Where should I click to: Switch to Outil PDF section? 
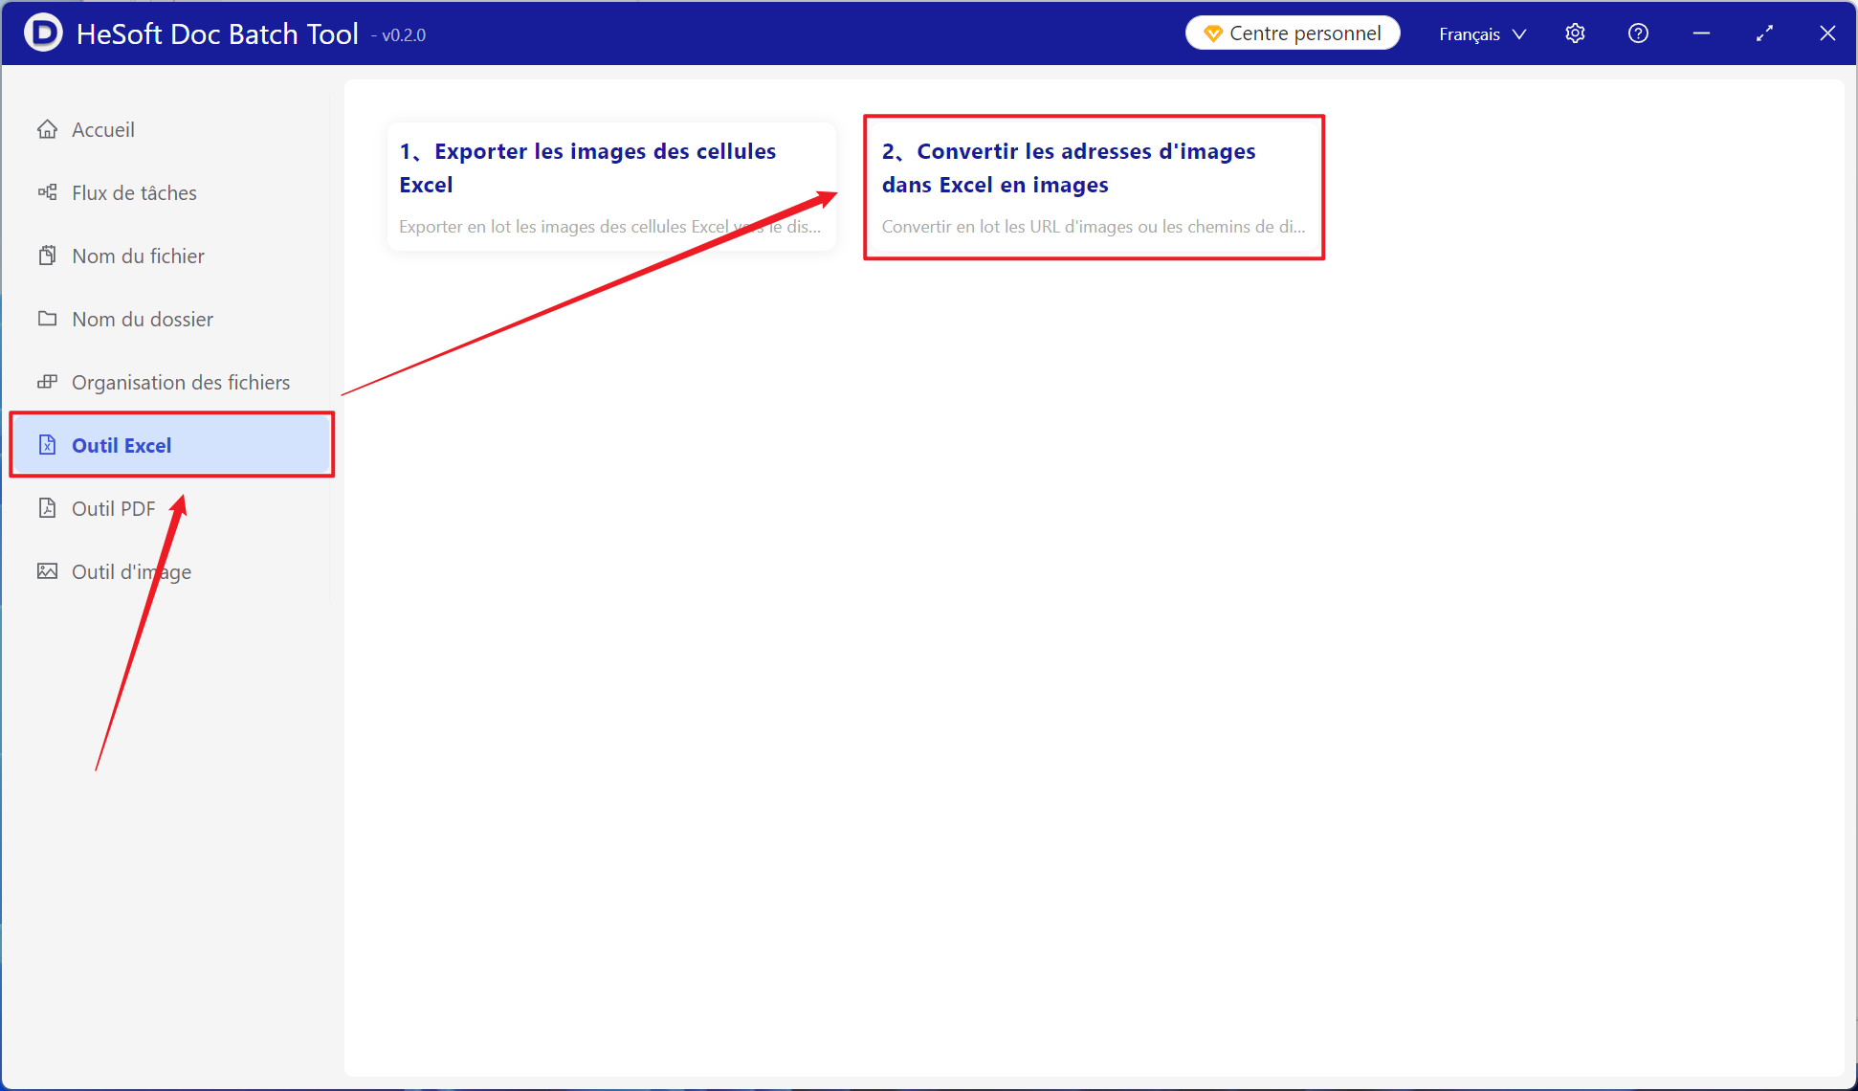point(171,508)
